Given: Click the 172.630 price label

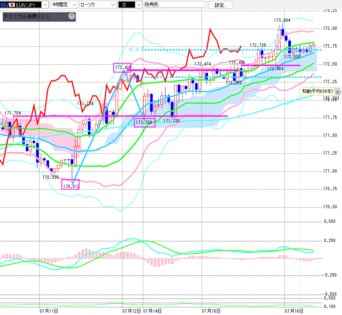Looking at the screenshot, I should (292, 57).
